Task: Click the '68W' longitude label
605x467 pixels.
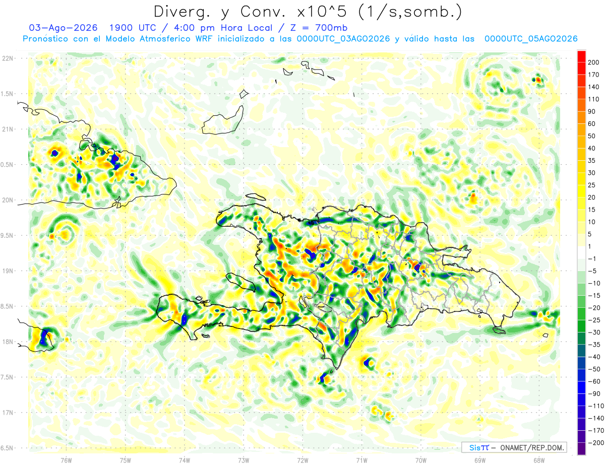Action: point(539,460)
